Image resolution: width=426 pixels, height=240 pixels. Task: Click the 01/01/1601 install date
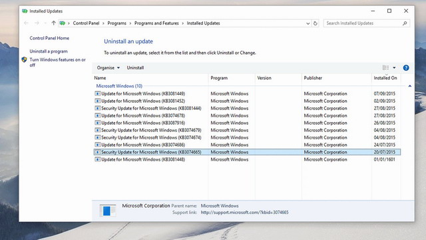[385, 159]
